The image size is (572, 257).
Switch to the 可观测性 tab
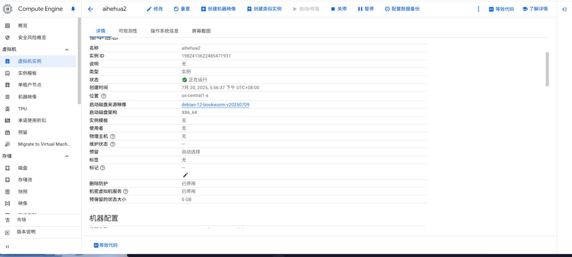pos(128,31)
